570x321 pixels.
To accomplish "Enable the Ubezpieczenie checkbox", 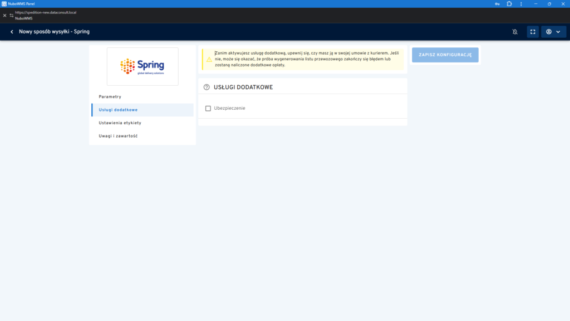I will [208, 108].
